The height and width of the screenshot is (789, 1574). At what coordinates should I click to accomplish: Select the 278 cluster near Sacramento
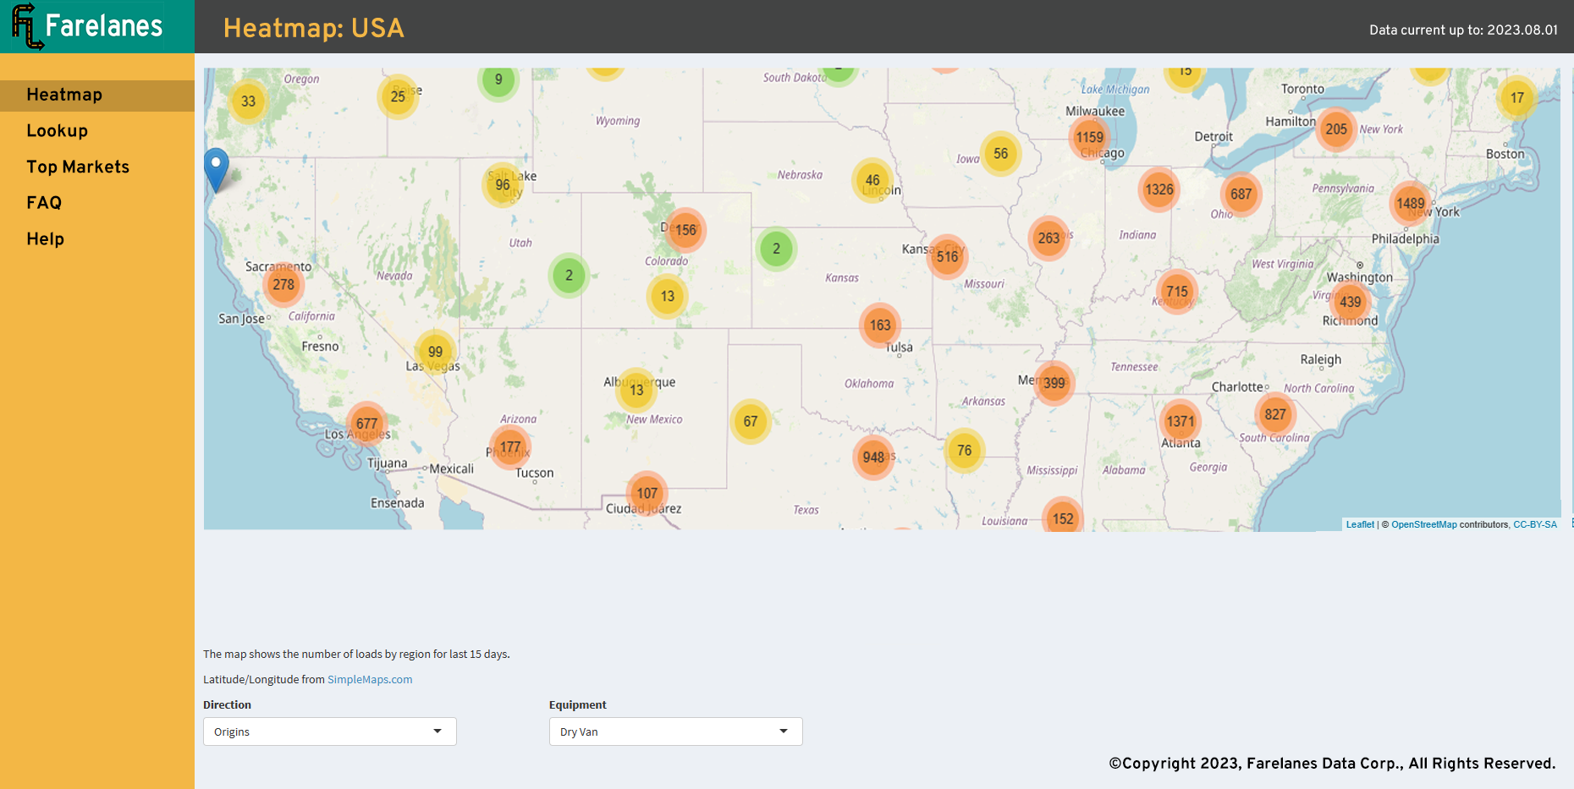283,285
